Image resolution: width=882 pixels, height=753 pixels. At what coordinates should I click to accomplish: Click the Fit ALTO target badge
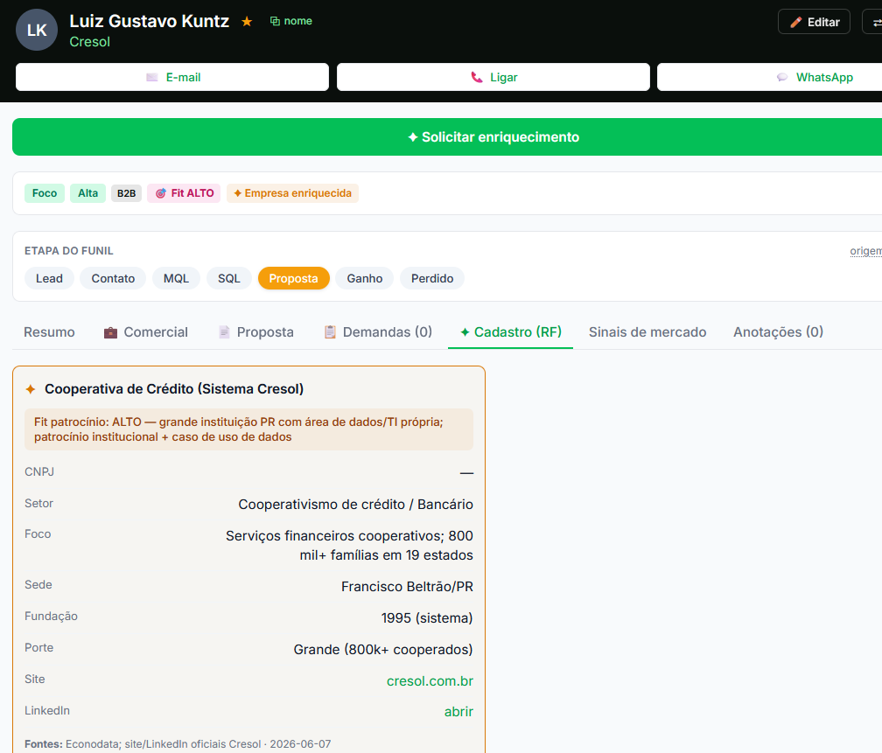tap(184, 193)
